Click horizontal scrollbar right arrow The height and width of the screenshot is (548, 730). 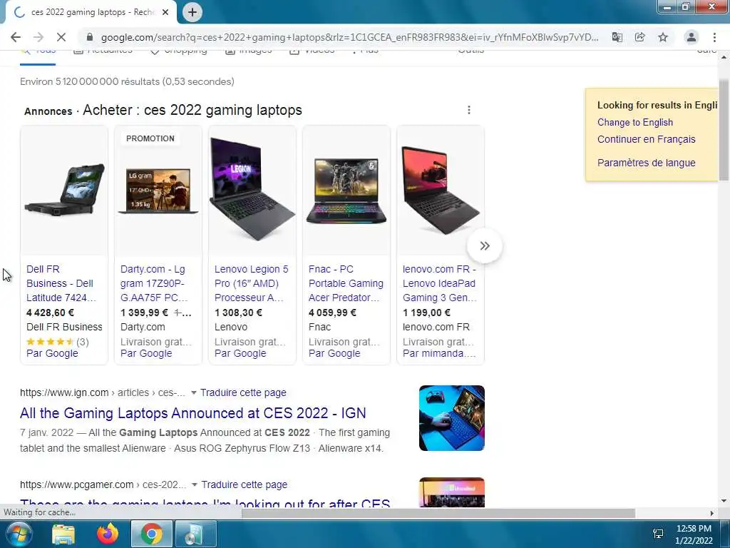click(x=711, y=513)
